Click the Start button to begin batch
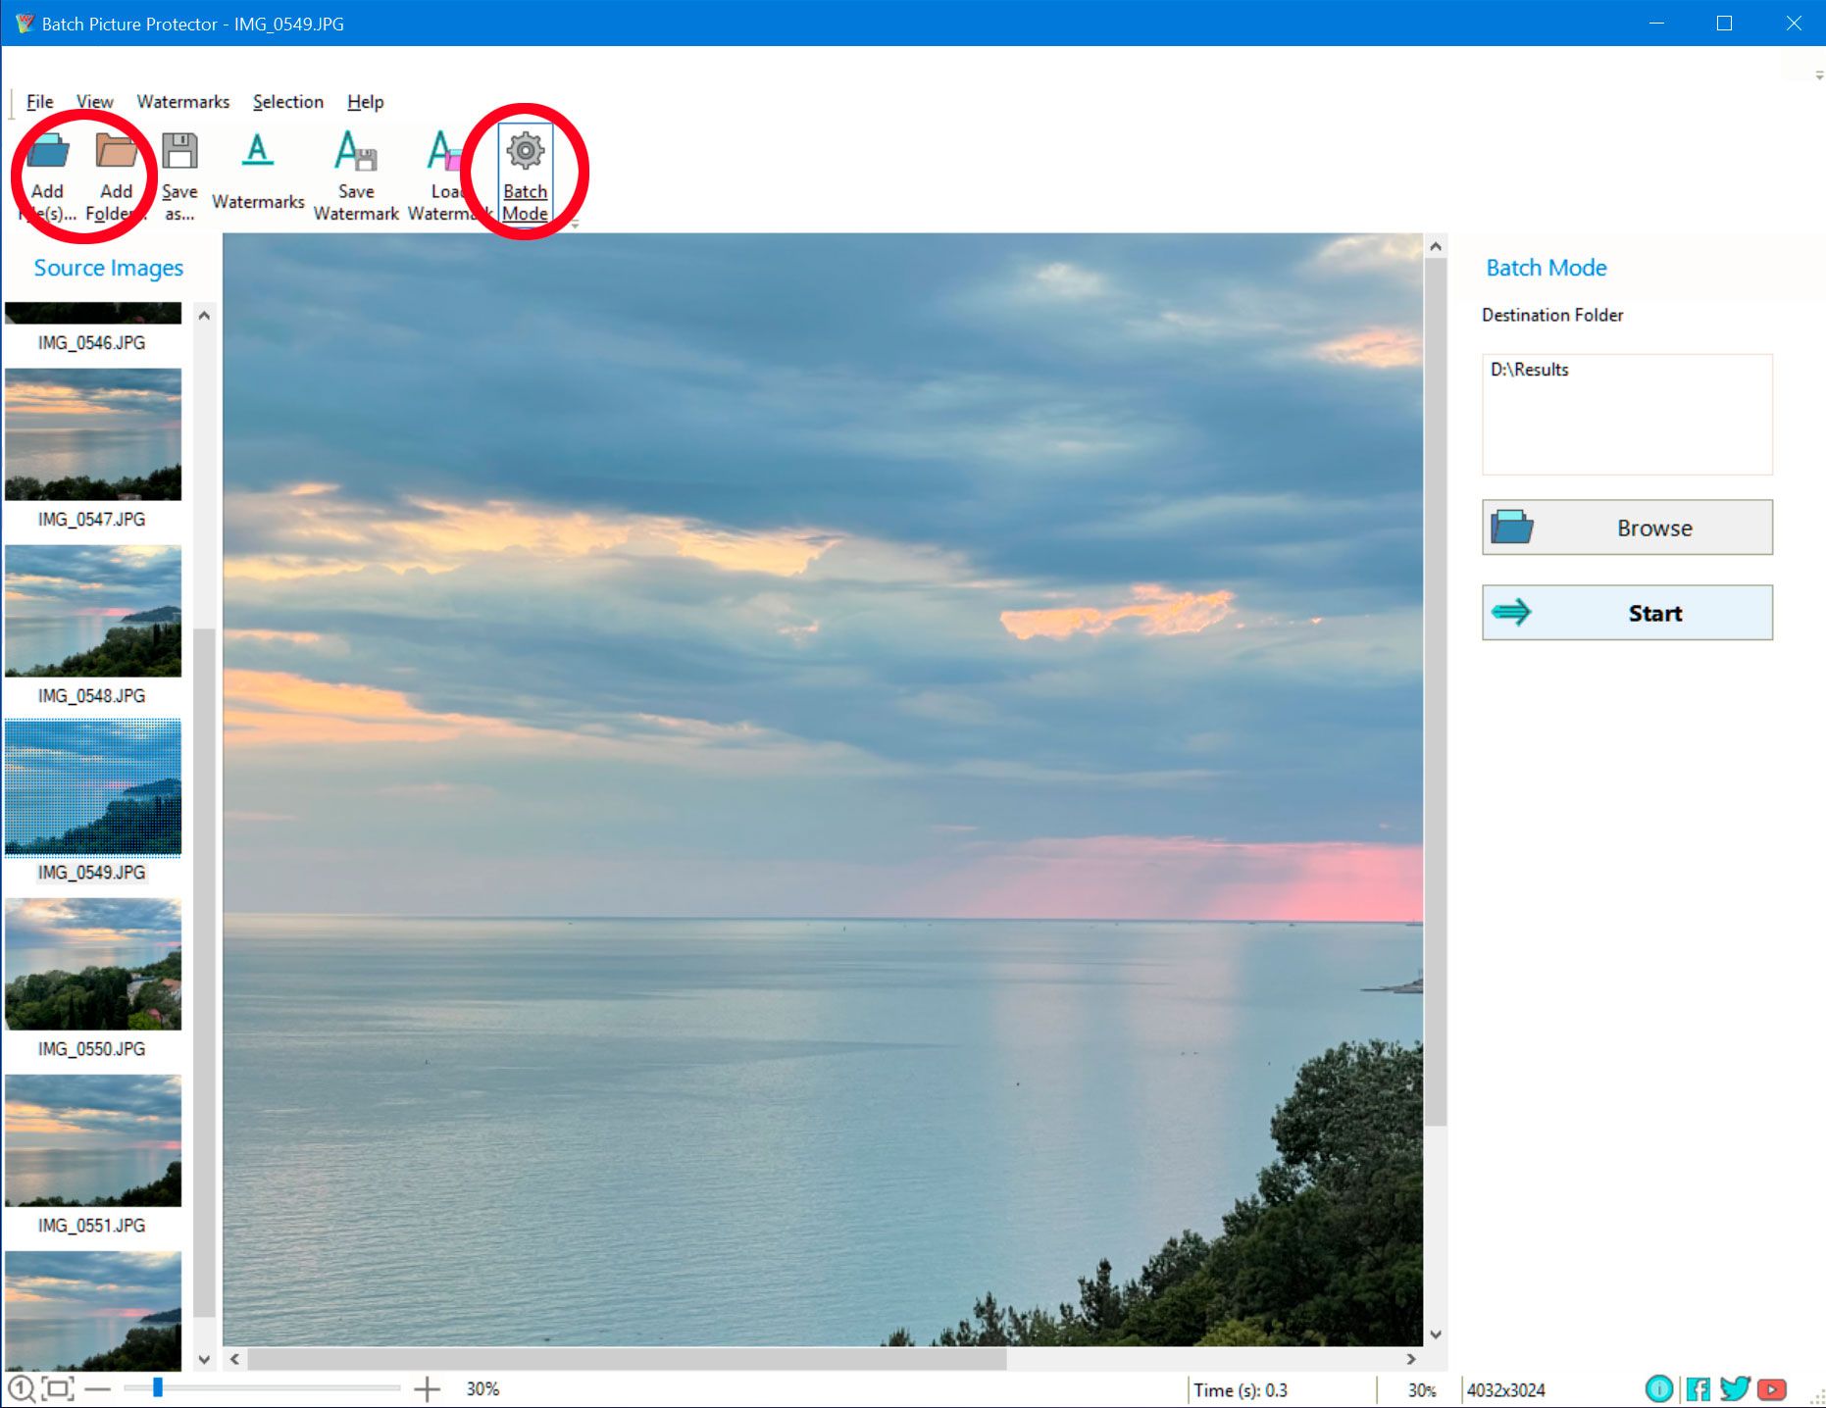Viewport: 1826px width, 1408px height. (x=1627, y=613)
